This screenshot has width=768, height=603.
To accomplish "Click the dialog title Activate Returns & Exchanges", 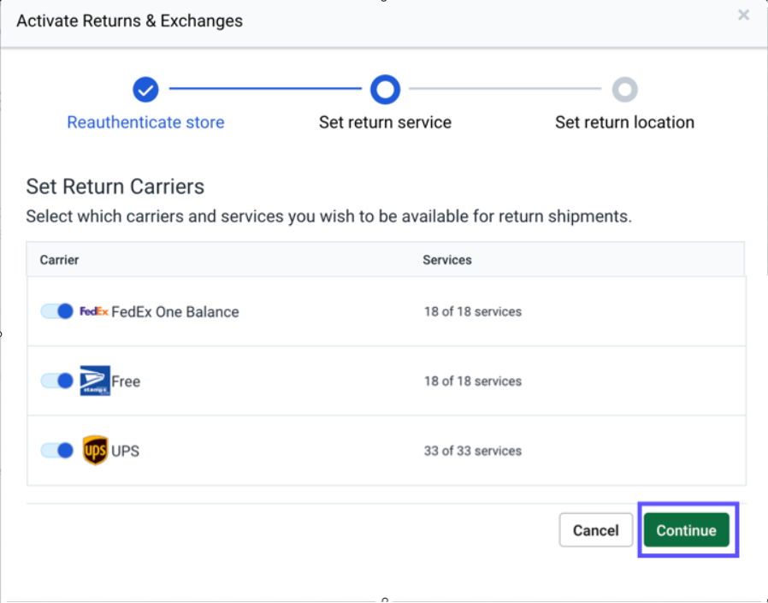I will (x=129, y=21).
